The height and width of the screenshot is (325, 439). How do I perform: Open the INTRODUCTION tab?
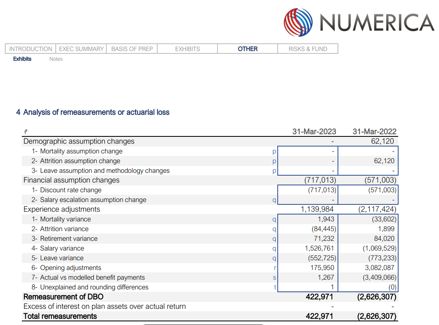tap(31, 49)
